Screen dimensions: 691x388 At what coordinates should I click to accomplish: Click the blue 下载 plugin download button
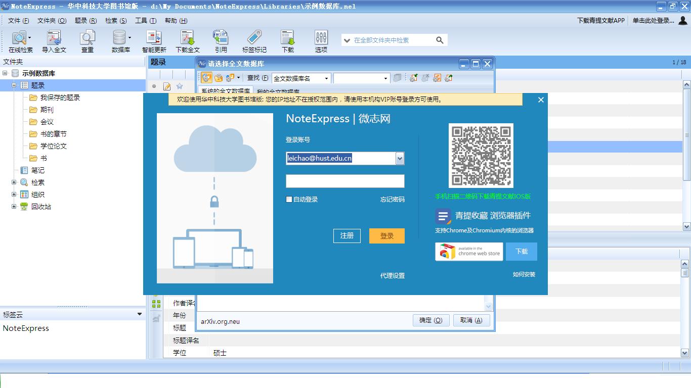click(x=522, y=252)
